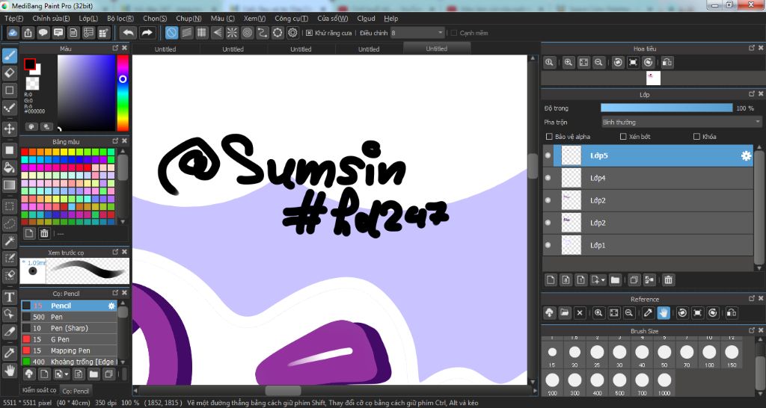The height and width of the screenshot is (408, 766).
Task: Choose brush size 15 preset
Action: 552,355
